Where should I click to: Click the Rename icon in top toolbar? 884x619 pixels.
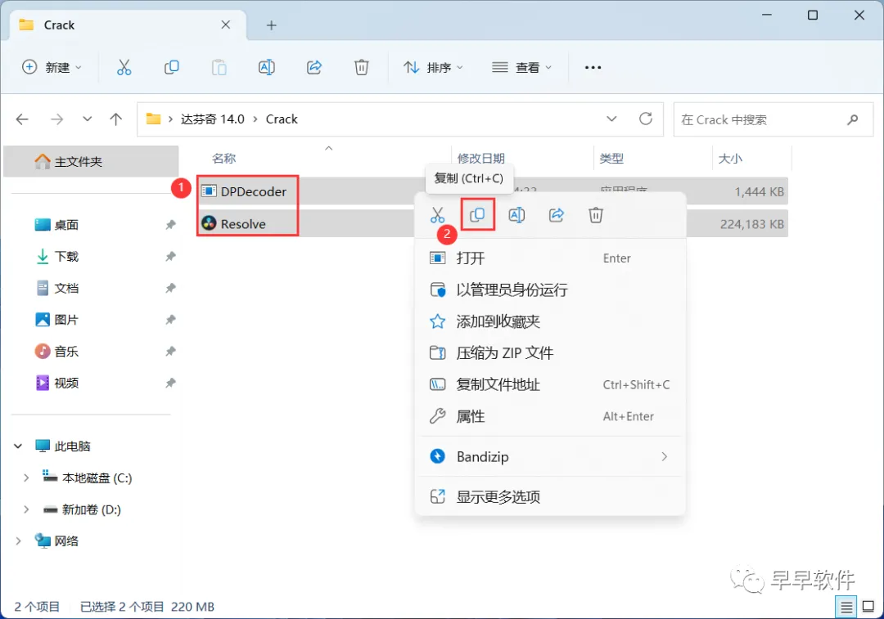pos(266,68)
